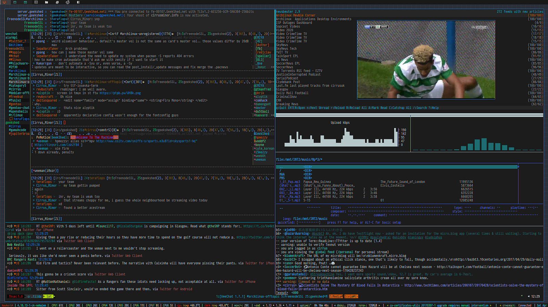Image resolution: width=548 pixels, height=307 pixels.
Task: Select the #debian-offt buffer
Action: pyautogui.click(x=19, y=93)
